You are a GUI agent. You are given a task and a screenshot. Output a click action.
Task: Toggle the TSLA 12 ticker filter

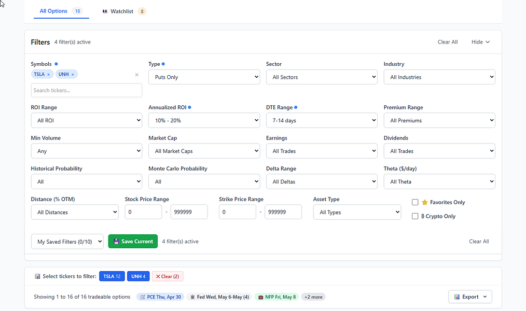[x=112, y=276]
